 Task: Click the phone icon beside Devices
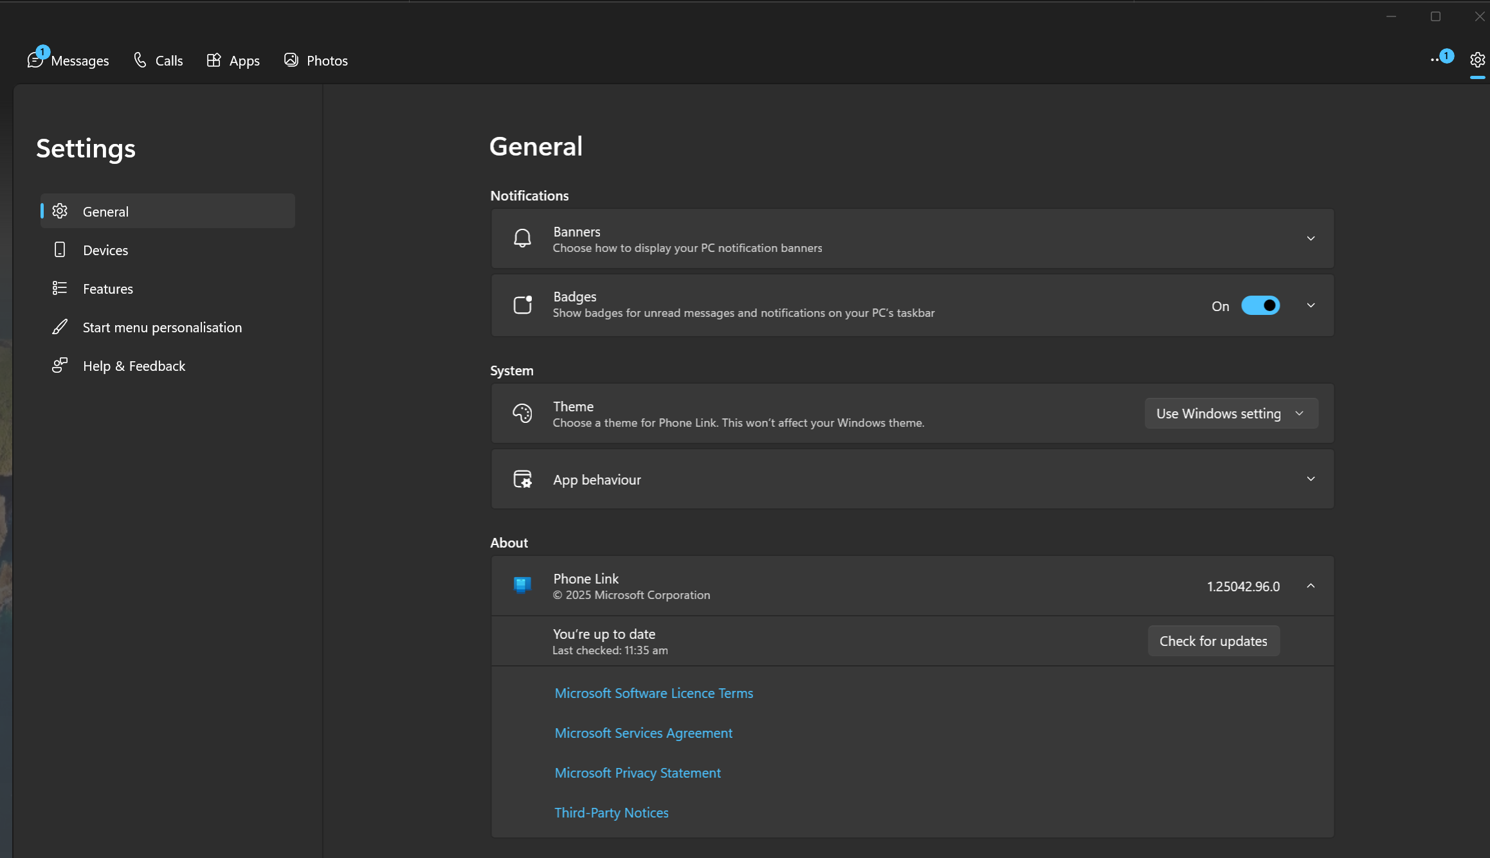pyautogui.click(x=60, y=249)
